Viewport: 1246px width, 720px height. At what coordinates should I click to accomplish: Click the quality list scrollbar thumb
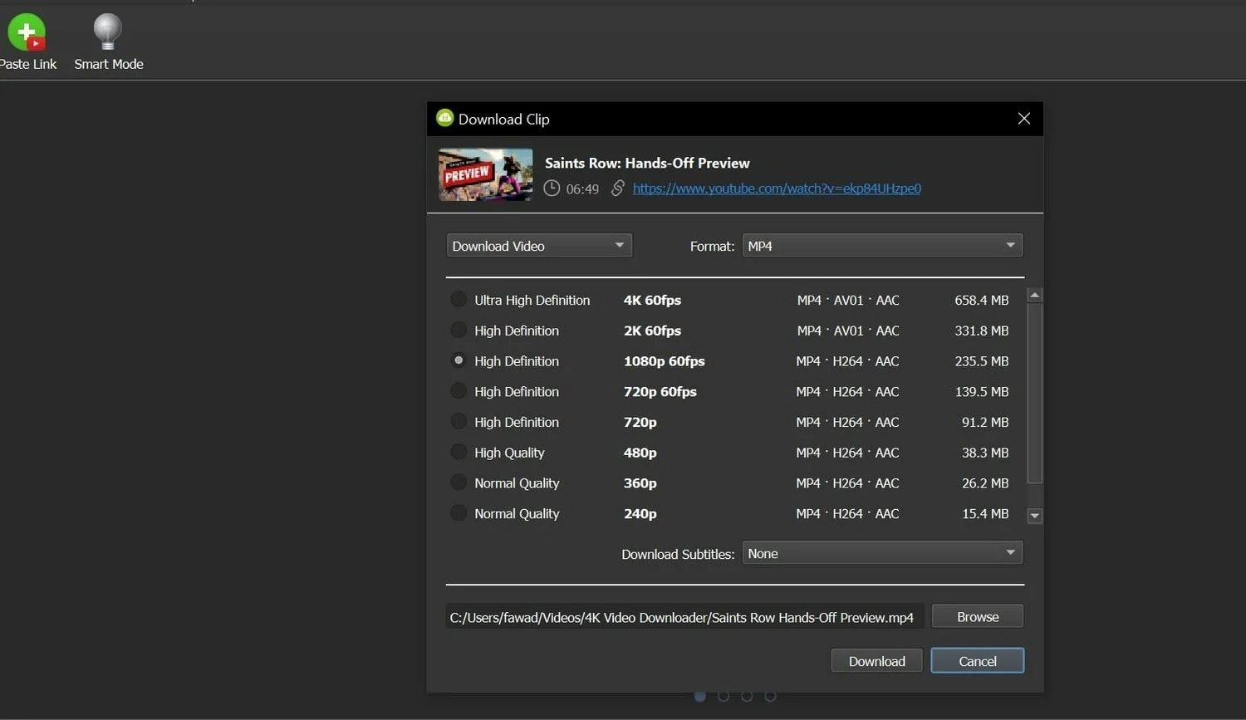[1034, 393]
